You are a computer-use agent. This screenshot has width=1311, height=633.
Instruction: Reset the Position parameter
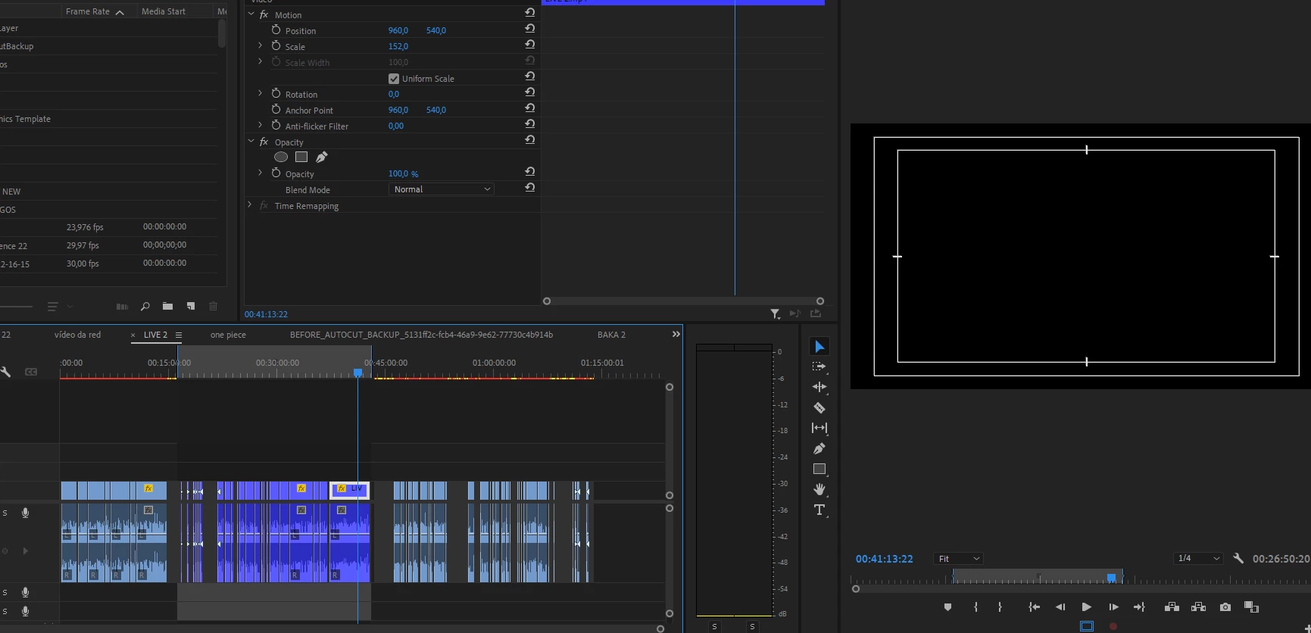pos(530,29)
